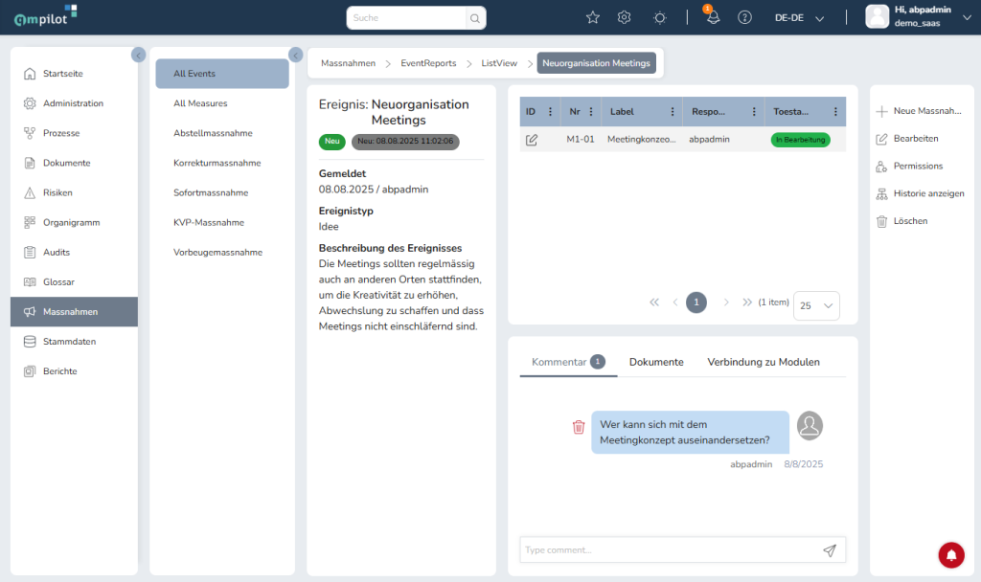Delete the comment with trash icon
Image resolution: width=981 pixels, height=582 pixels.
pos(579,427)
